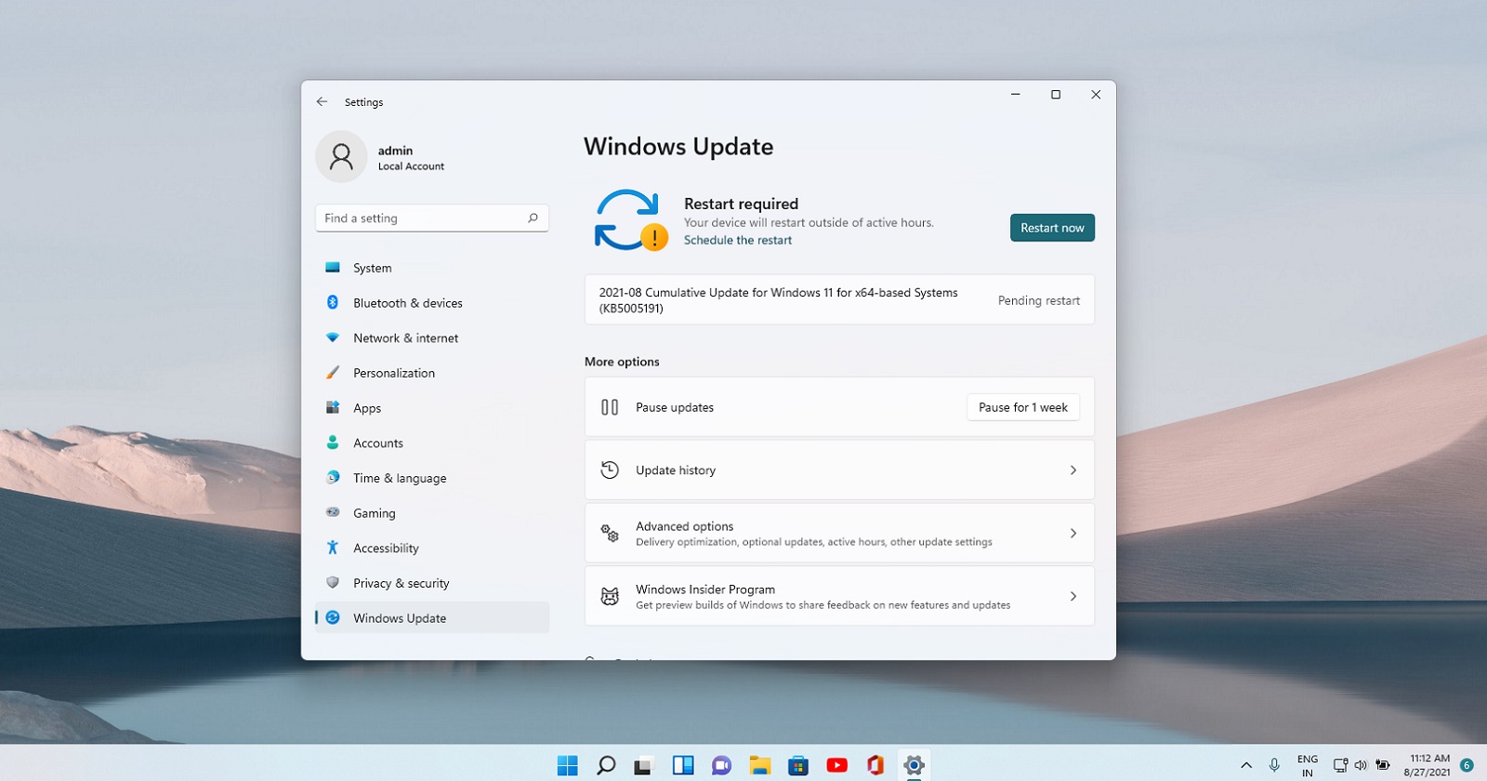Click the pause icon beside Pause updates

coord(610,407)
